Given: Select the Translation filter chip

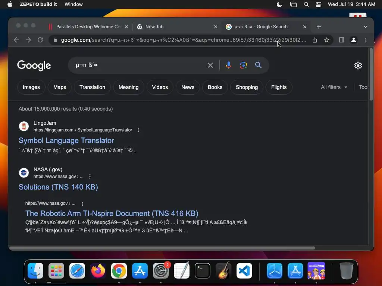Looking at the screenshot, I should (93, 87).
